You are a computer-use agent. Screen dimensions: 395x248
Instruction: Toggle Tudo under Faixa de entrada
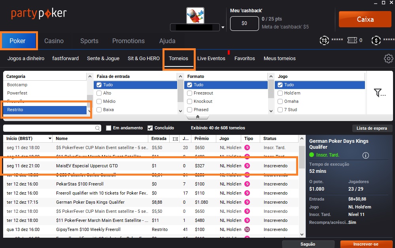99,85
